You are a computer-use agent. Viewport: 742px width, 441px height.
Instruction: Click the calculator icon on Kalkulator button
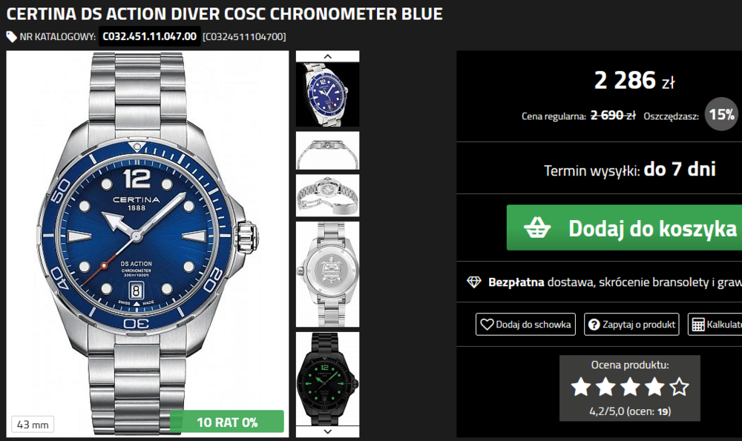(x=698, y=325)
